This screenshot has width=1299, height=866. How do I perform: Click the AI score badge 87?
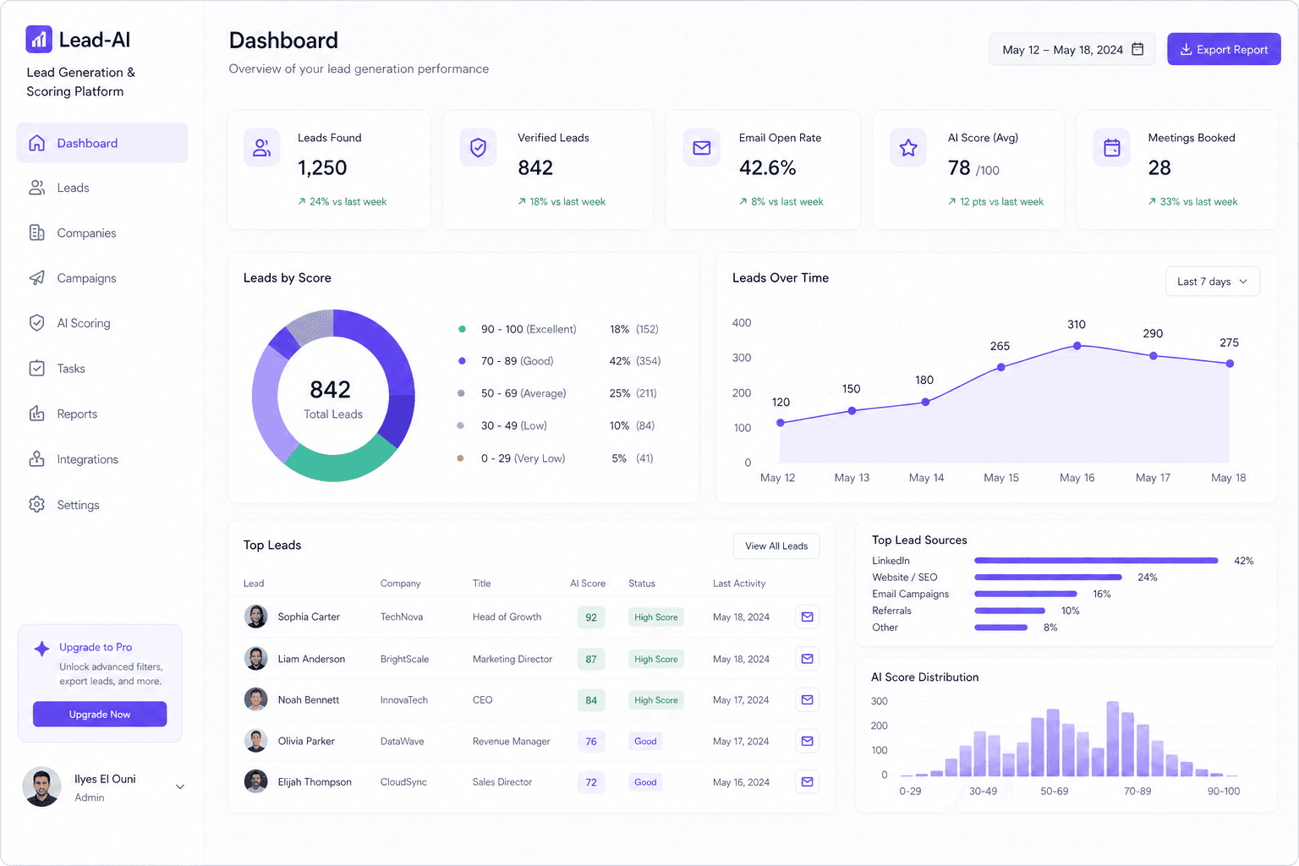(x=591, y=659)
